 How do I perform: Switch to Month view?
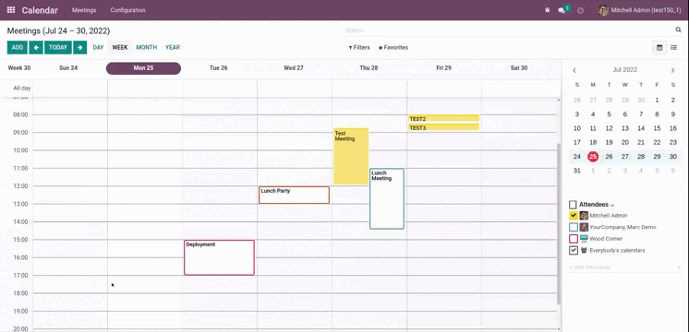coord(146,47)
